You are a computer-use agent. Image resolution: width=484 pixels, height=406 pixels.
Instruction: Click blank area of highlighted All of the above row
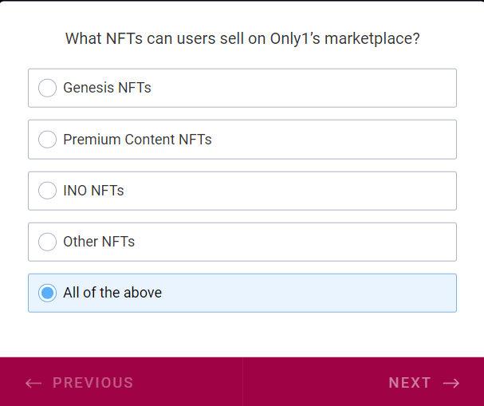coord(319,293)
